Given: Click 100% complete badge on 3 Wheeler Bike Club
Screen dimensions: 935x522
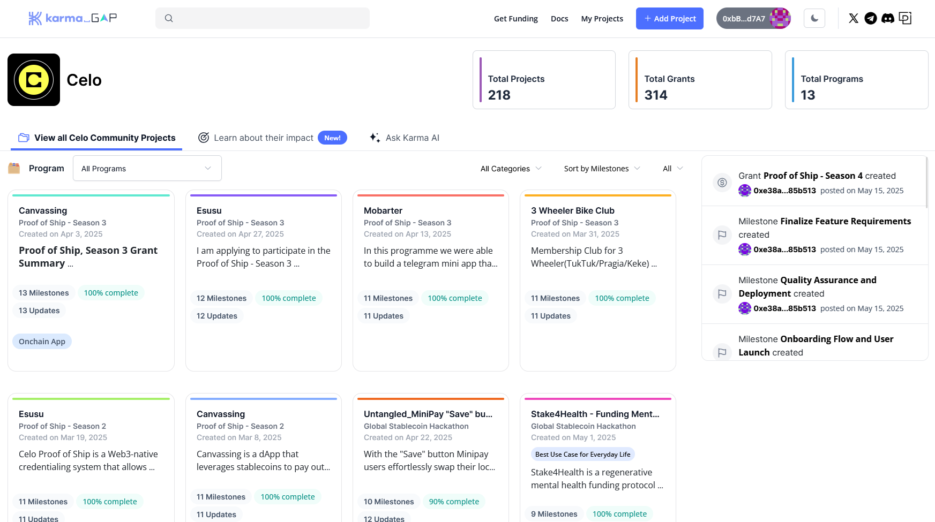Looking at the screenshot, I should pyautogui.click(x=622, y=298).
